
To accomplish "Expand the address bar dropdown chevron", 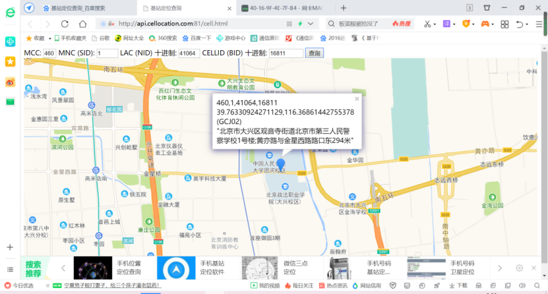I will pos(311,24).
